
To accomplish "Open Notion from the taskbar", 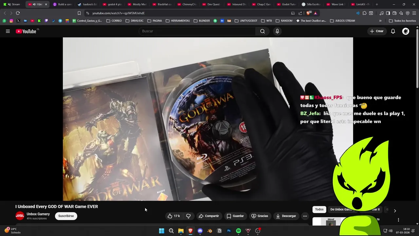I will tap(219, 231).
